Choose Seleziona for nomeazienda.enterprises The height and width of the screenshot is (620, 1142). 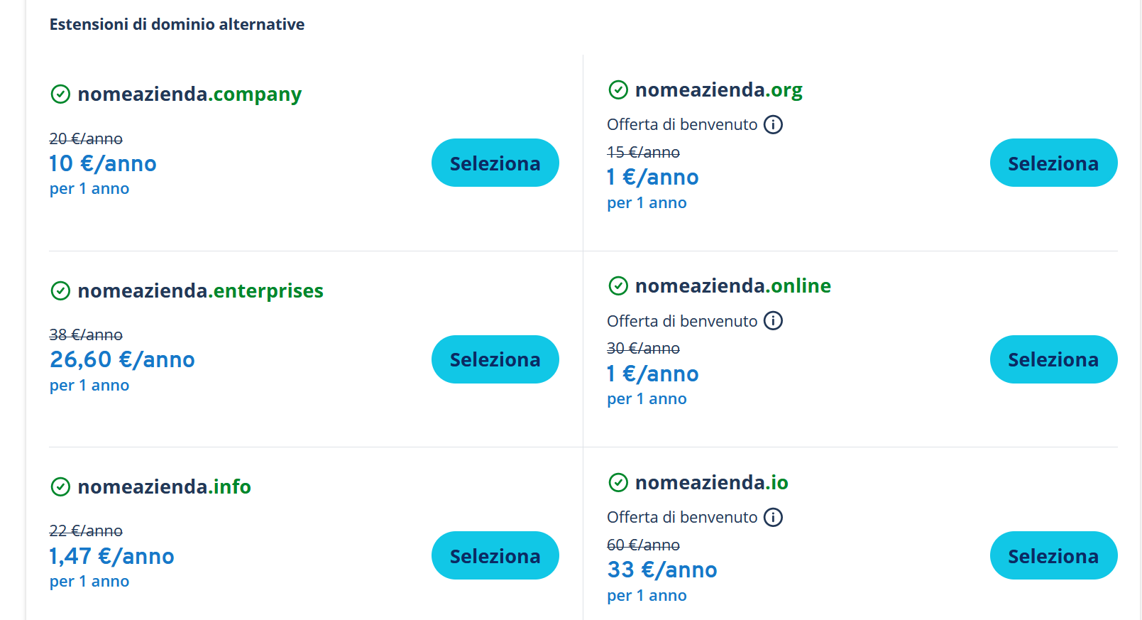495,359
